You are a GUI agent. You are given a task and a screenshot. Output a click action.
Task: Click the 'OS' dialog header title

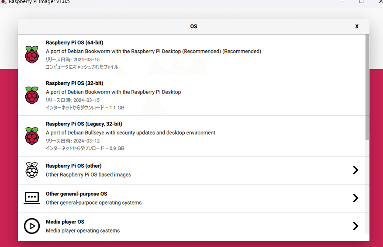tap(194, 26)
